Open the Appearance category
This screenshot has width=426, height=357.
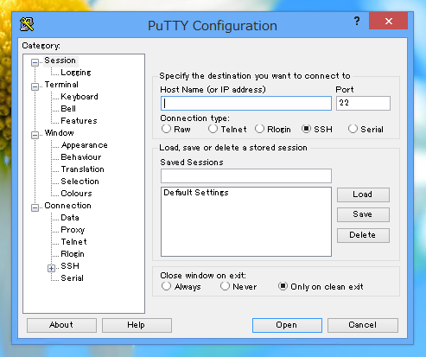coord(84,145)
